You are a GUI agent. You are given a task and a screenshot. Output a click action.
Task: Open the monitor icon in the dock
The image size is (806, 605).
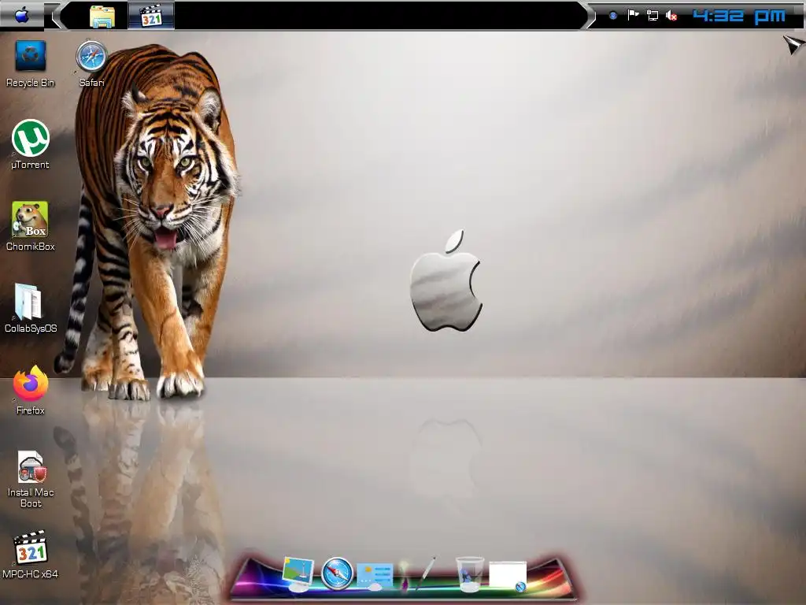[298, 573]
